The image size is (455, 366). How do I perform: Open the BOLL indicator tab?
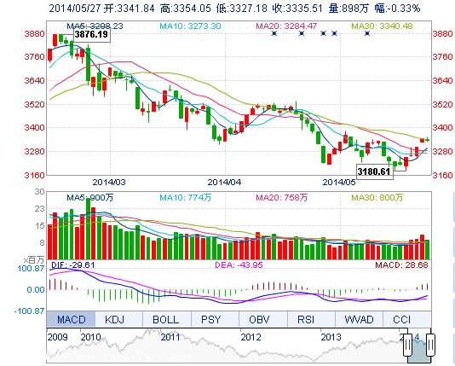click(x=167, y=320)
